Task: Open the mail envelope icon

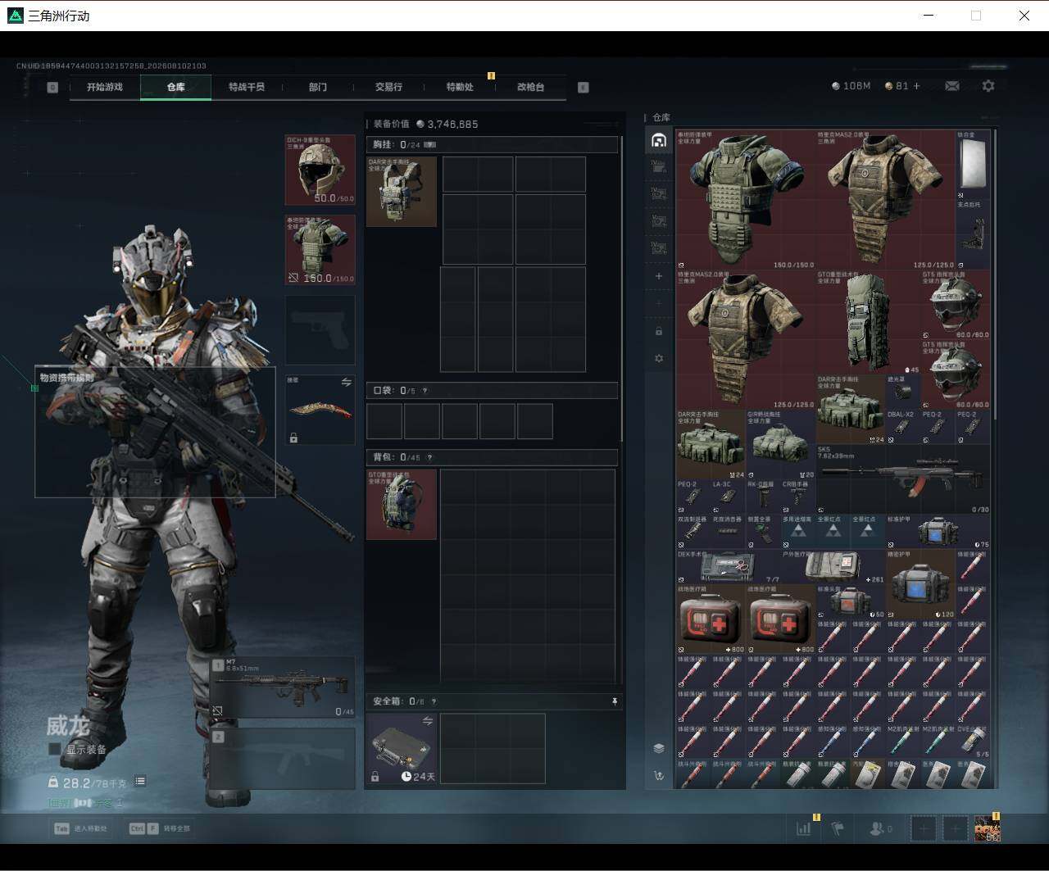Action: [x=952, y=86]
